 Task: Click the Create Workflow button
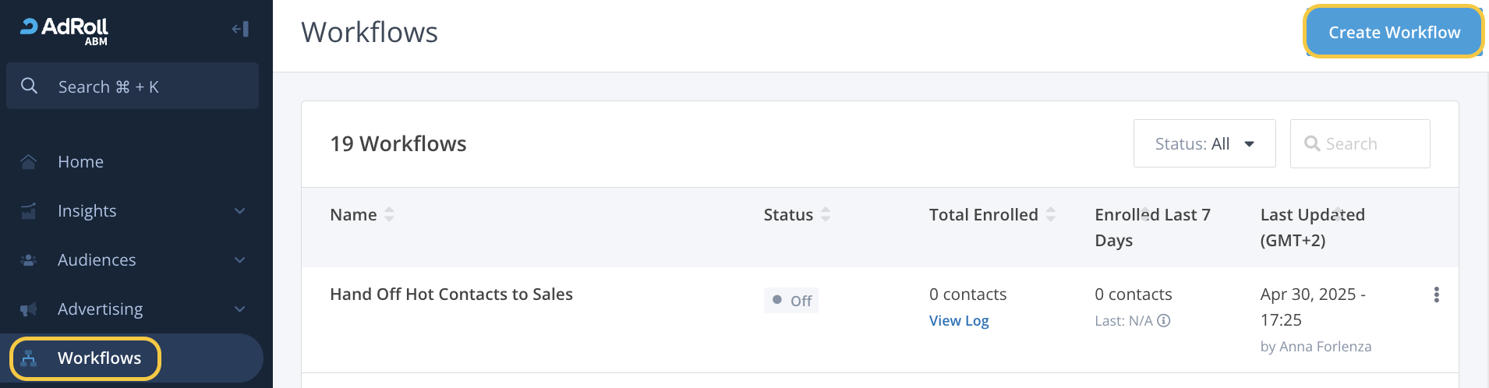coord(1393,33)
